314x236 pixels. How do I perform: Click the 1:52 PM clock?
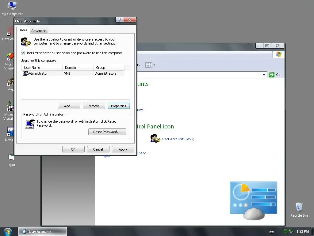click(302, 231)
